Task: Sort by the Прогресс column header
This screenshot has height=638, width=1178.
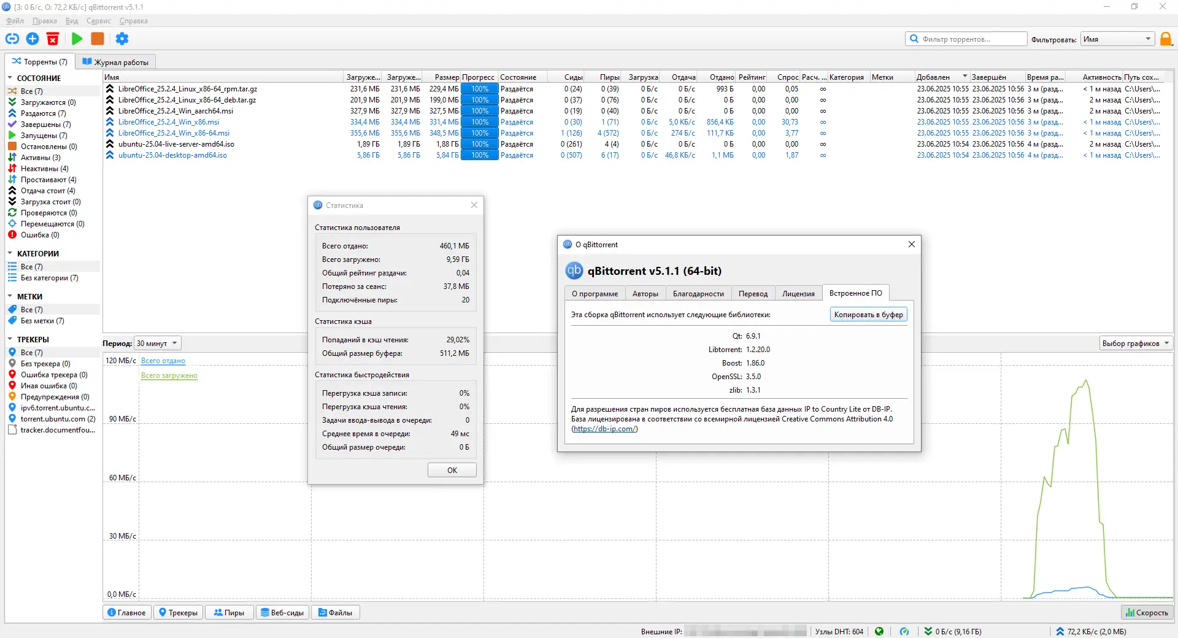Action: tap(479, 77)
